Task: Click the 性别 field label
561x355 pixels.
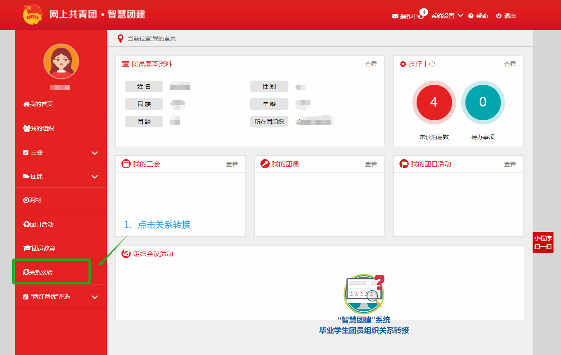Action: point(269,86)
